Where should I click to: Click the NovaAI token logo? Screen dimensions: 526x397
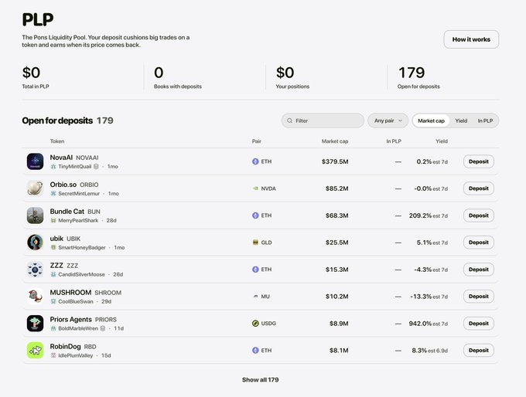coord(36,161)
